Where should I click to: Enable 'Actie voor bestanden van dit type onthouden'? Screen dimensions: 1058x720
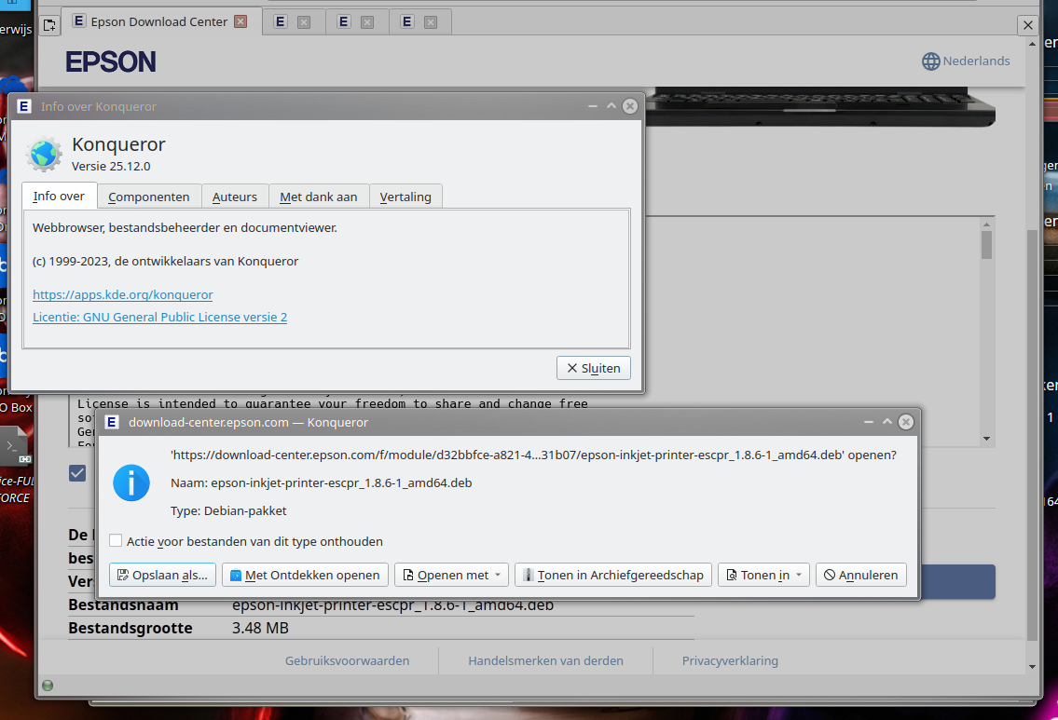click(116, 541)
